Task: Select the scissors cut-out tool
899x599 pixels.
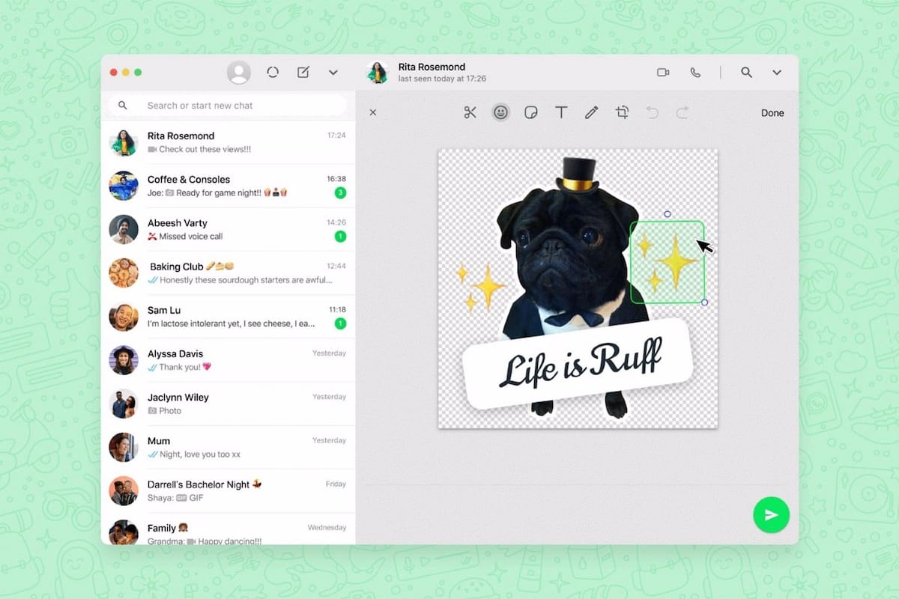Action: 470,112
